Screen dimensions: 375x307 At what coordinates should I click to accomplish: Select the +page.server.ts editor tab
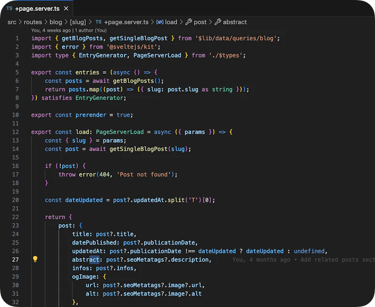coord(37,8)
